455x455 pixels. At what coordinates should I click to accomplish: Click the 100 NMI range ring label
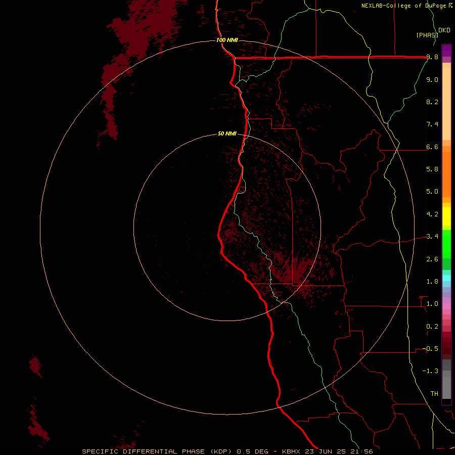pyautogui.click(x=227, y=40)
